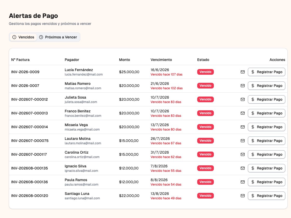The image size is (291, 218).
Task: Click Registrar Pago for INV-2026-0007
Action: tap(267, 86)
